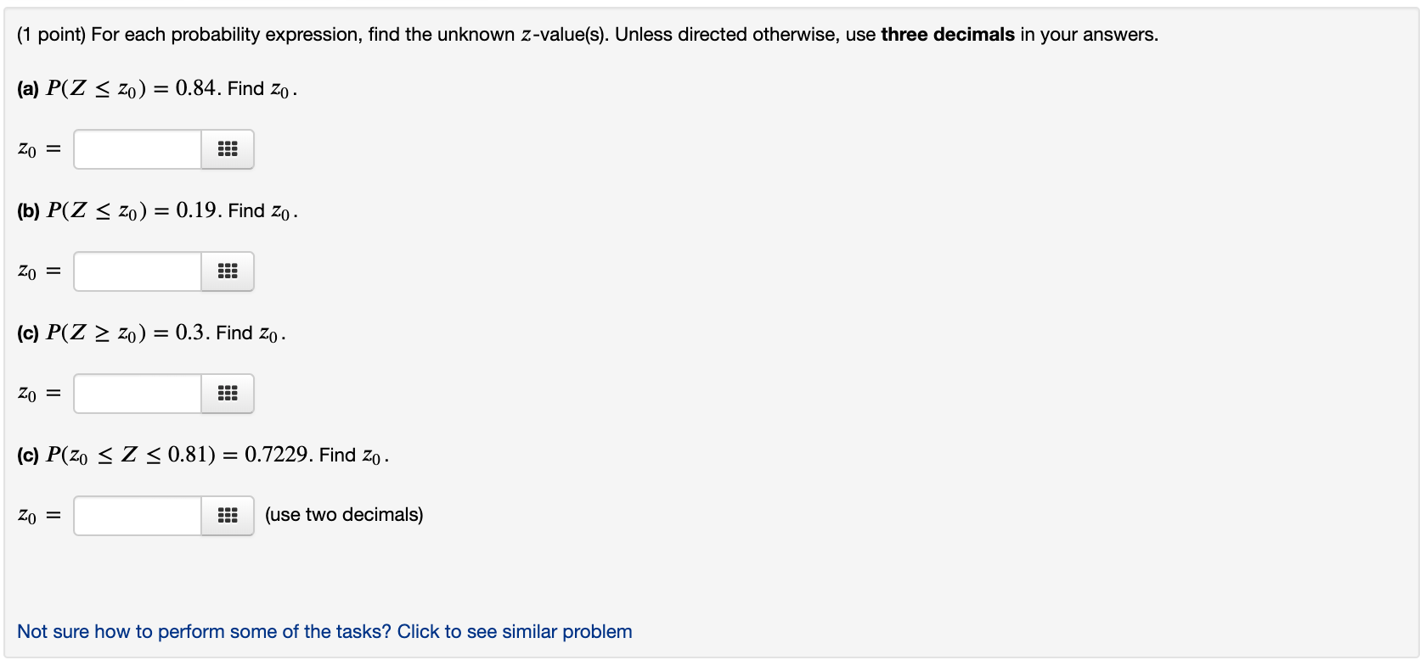
Task: Click the (use two decimals) note
Action: pos(343,514)
